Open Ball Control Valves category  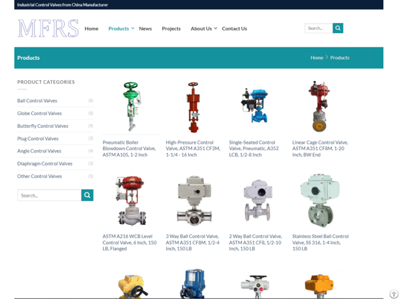pos(37,101)
